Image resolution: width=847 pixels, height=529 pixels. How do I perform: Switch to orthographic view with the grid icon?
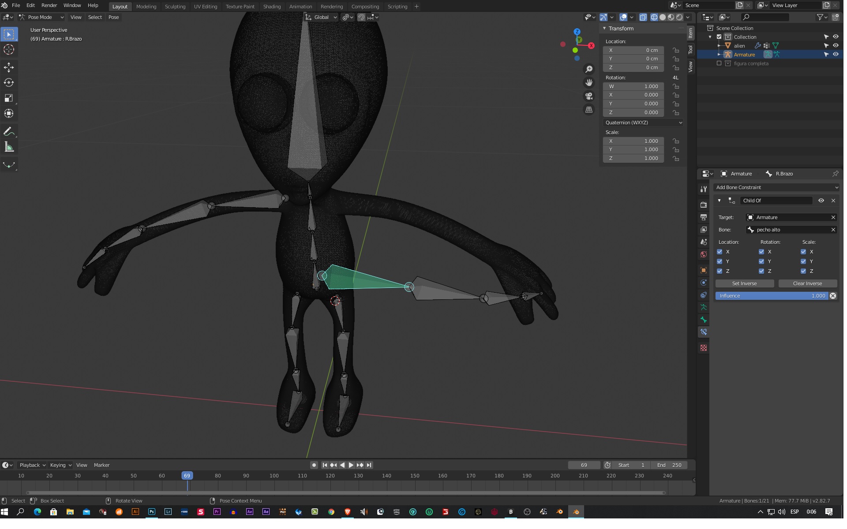pos(589,110)
